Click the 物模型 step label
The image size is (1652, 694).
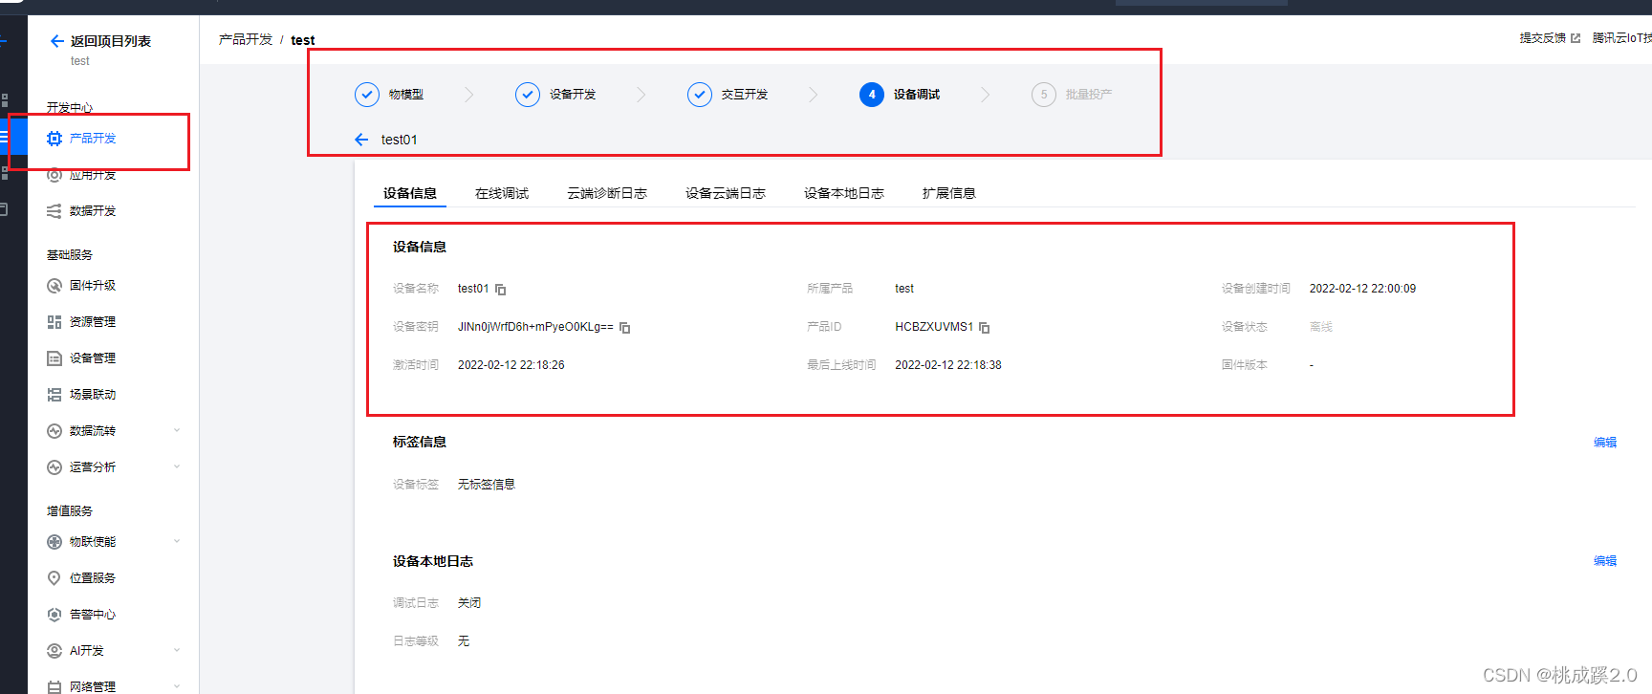click(x=406, y=95)
